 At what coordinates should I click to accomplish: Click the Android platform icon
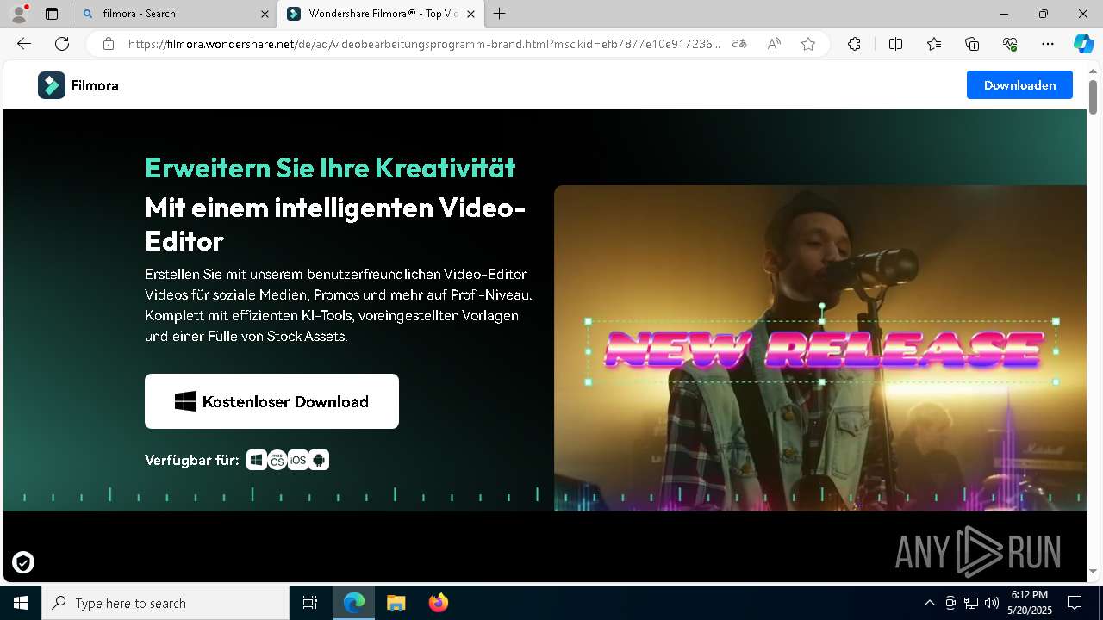tap(319, 460)
